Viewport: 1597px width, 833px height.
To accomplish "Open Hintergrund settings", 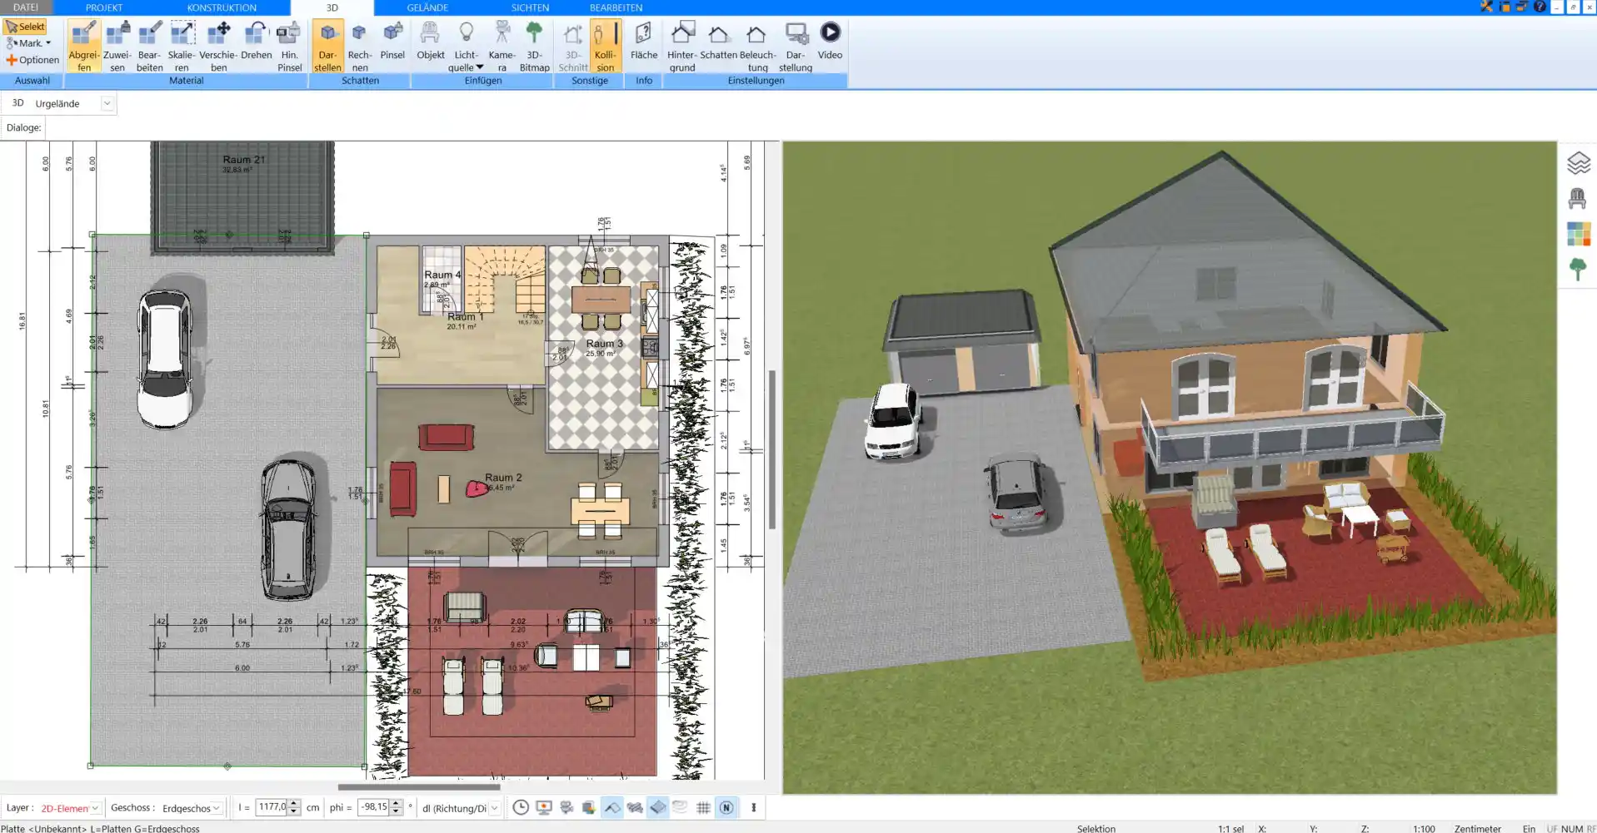I will 681,47.
